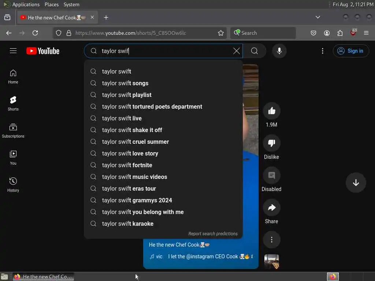Select suggestion 'taylor swift playlist'
The width and height of the screenshot is (375, 281).
click(x=163, y=95)
